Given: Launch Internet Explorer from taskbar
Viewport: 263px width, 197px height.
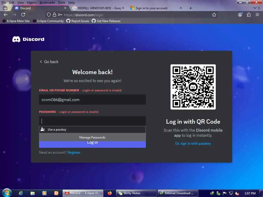Looking at the screenshot, I should 21,193.
